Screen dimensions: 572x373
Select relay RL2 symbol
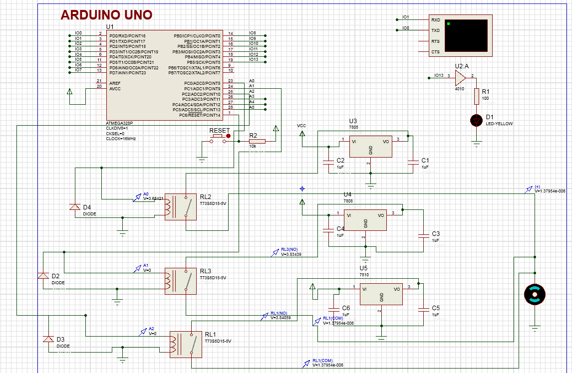pos(181,207)
